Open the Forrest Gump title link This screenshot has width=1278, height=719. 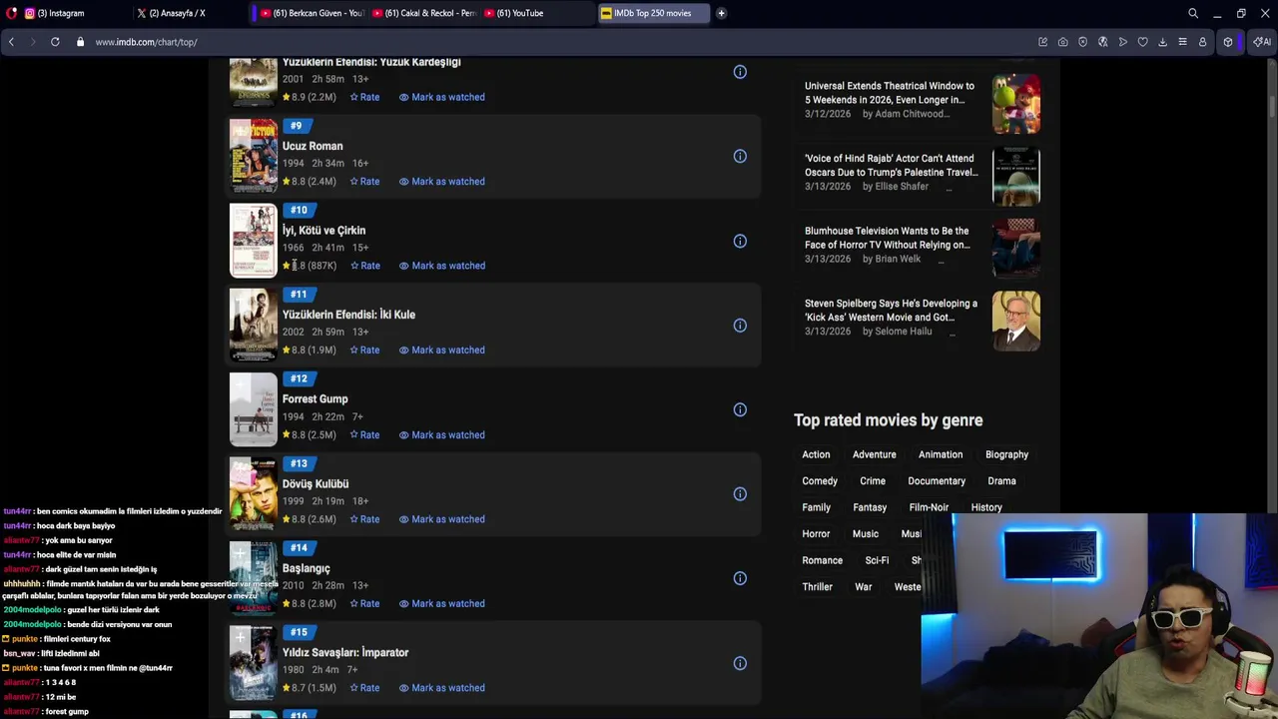pos(315,399)
